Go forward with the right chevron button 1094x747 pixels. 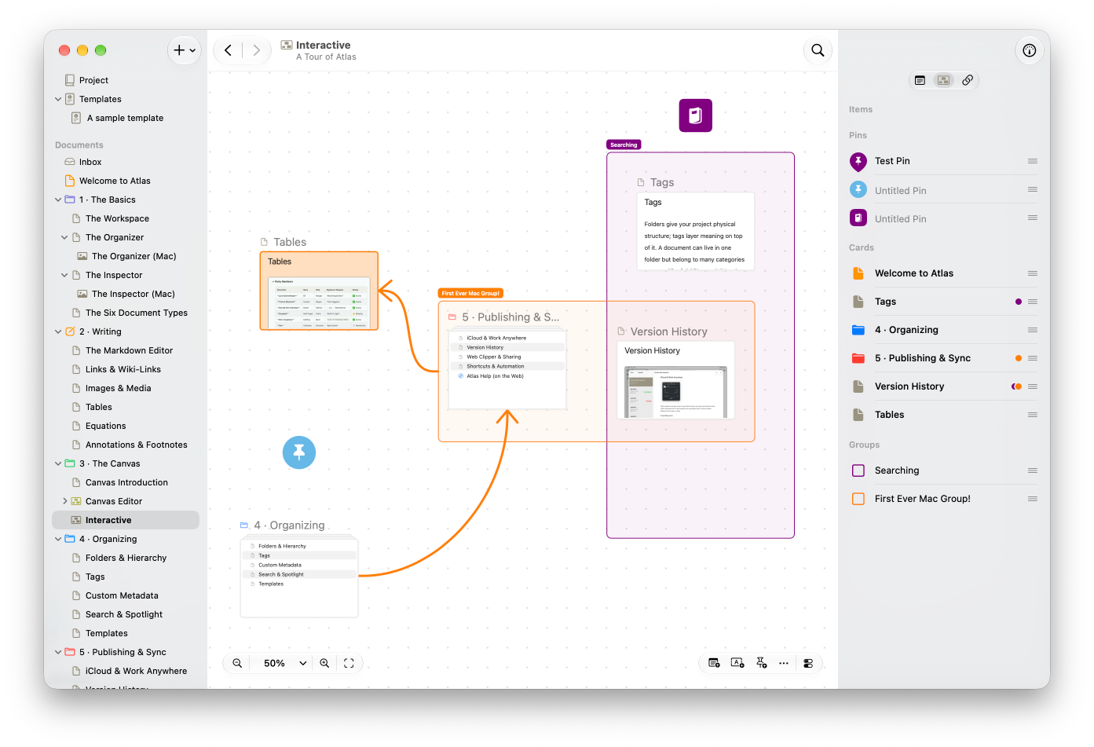[x=256, y=50]
